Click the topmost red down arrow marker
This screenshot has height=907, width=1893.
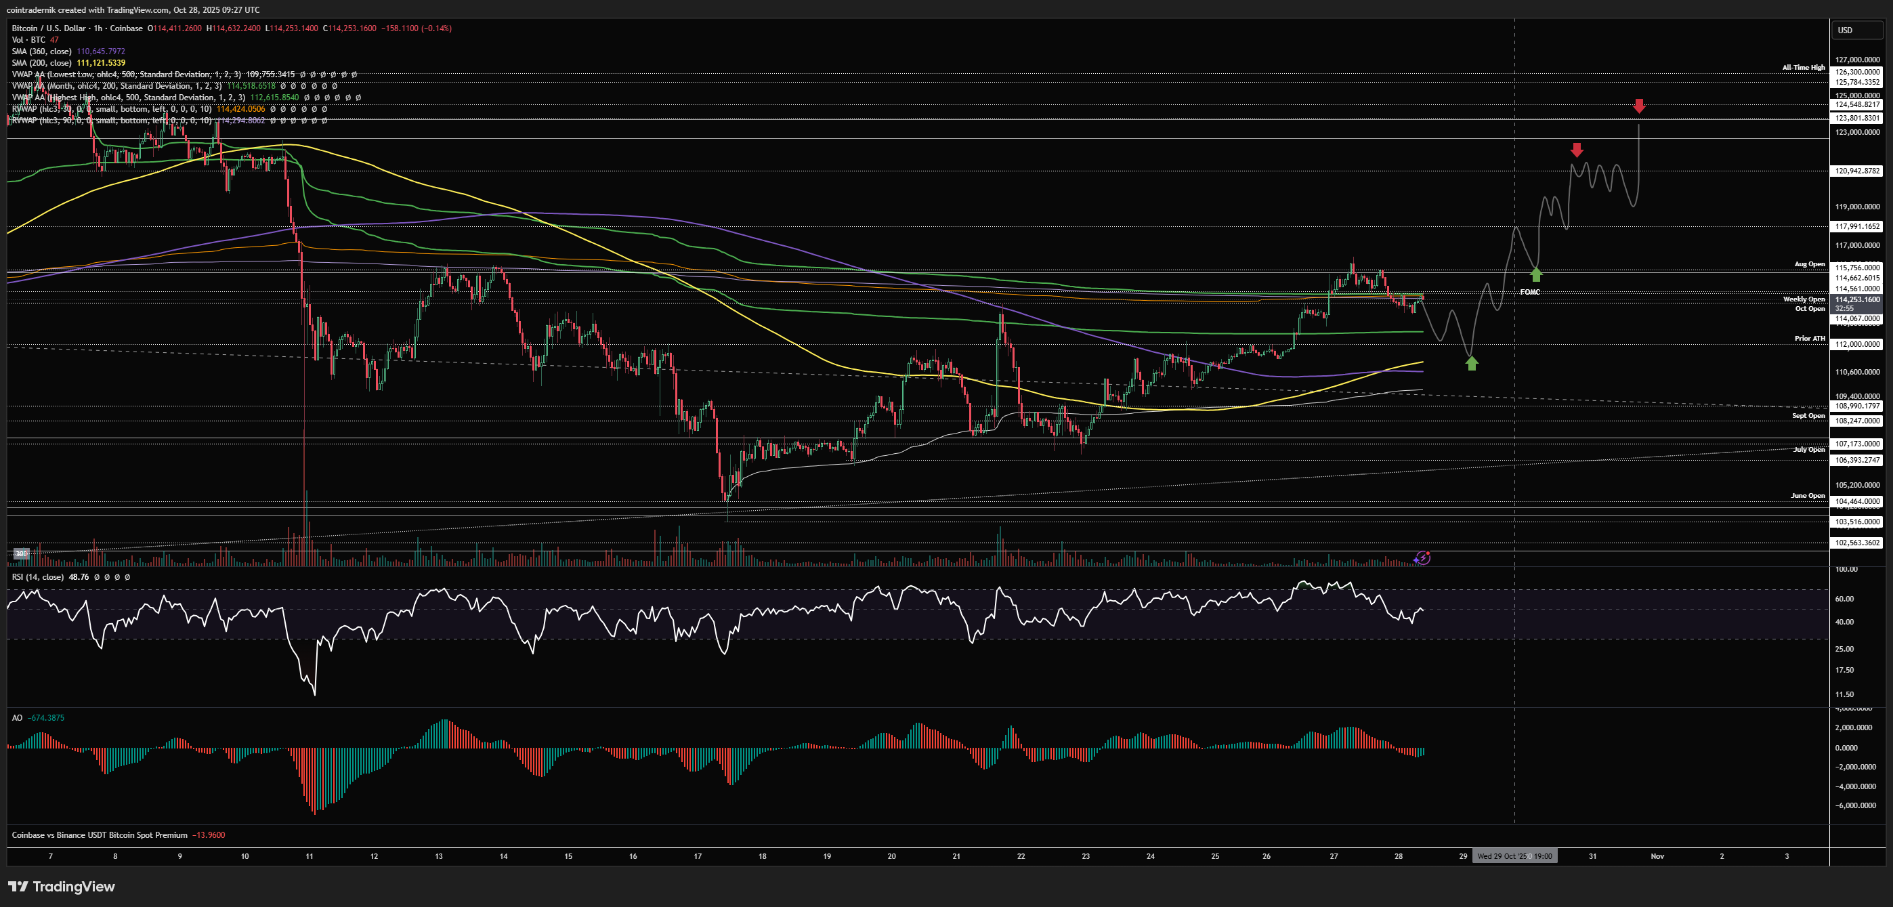coord(1639,106)
